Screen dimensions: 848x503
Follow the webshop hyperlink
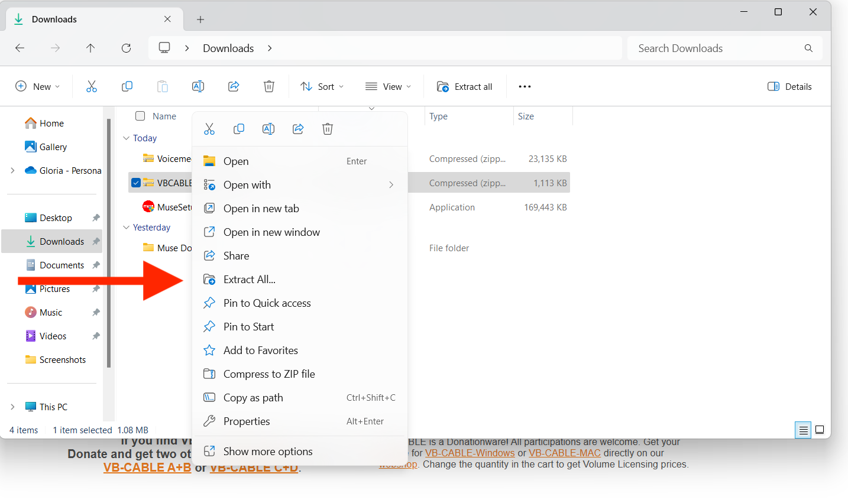pyautogui.click(x=397, y=464)
